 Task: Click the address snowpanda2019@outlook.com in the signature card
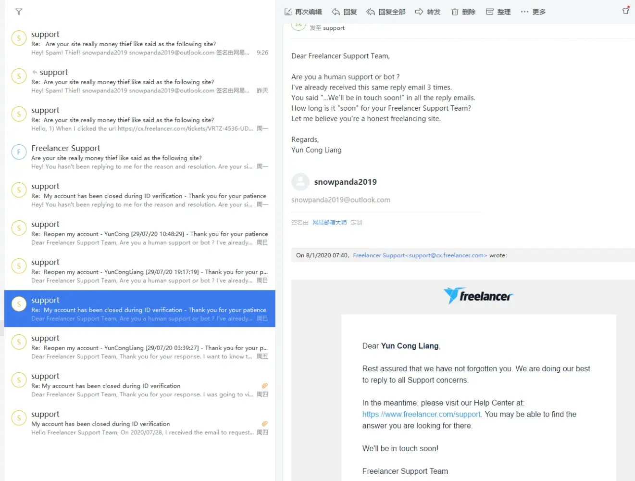tap(341, 200)
